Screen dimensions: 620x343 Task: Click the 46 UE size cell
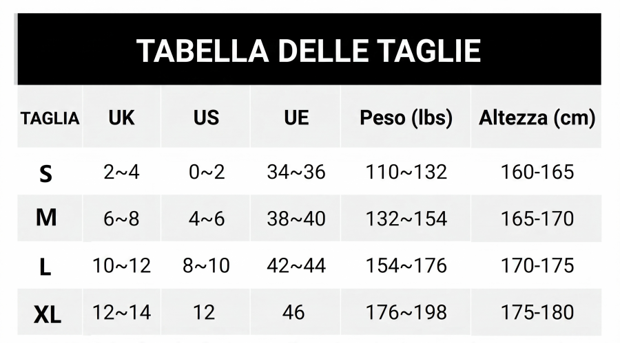[293, 313]
